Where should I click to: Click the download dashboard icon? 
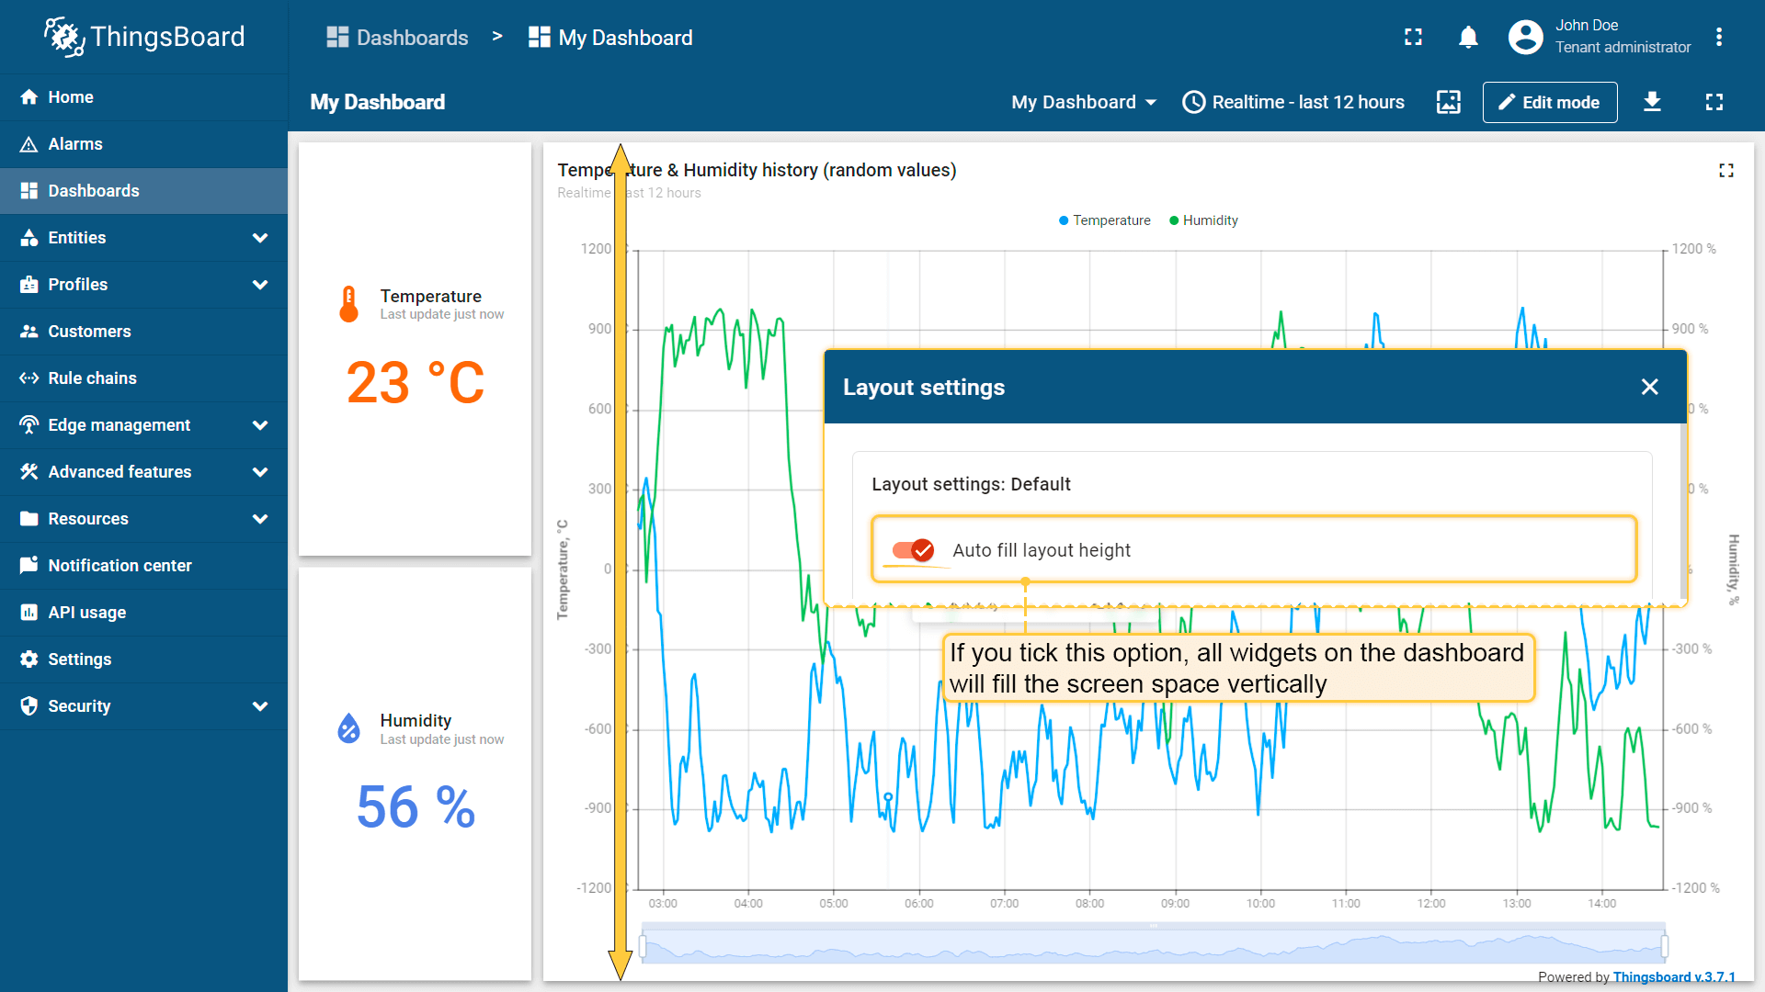click(1652, 102)
